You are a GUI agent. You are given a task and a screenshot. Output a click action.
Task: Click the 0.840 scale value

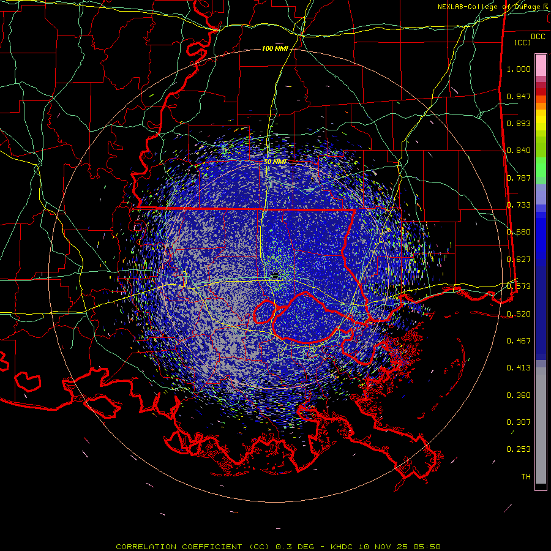(519, 151)
